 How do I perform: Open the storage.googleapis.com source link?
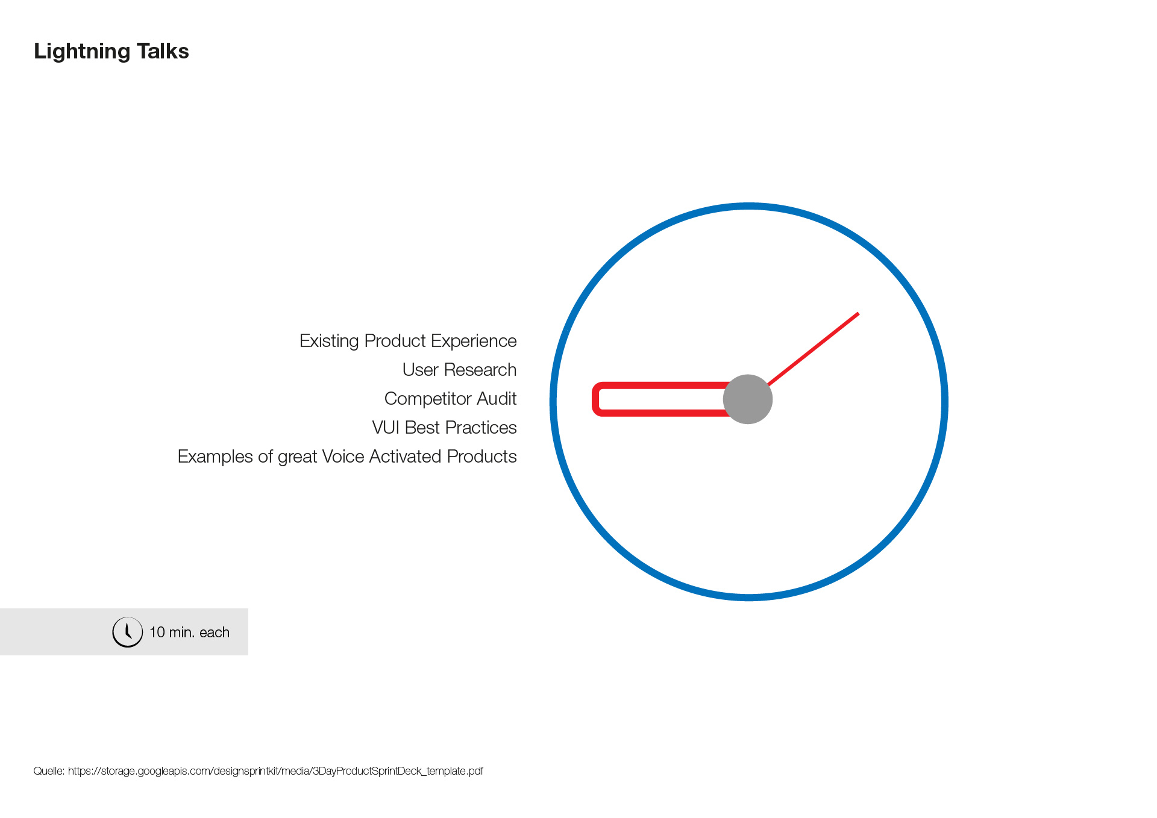point(275,771)
